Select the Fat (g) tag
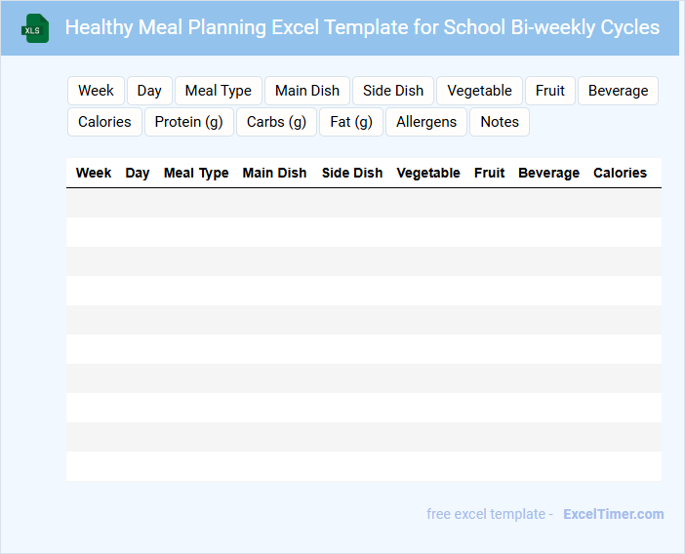The height and width of the screenshot is (554, 685). (x=351, y=122)
